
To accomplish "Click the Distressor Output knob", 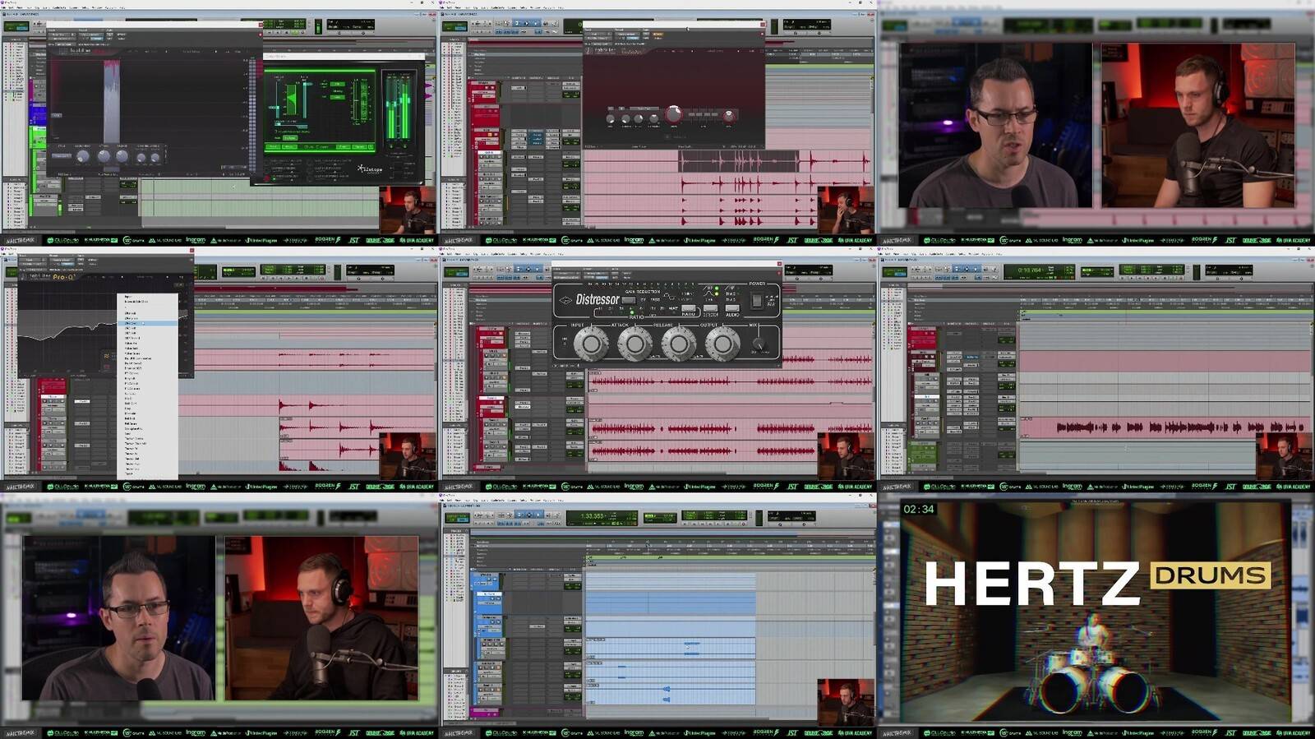I will click(x=722, y=344).
